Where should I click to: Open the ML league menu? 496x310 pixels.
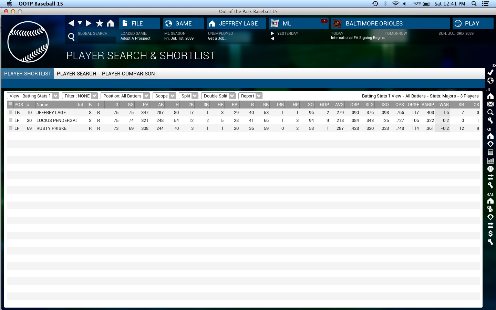point(299,23)
